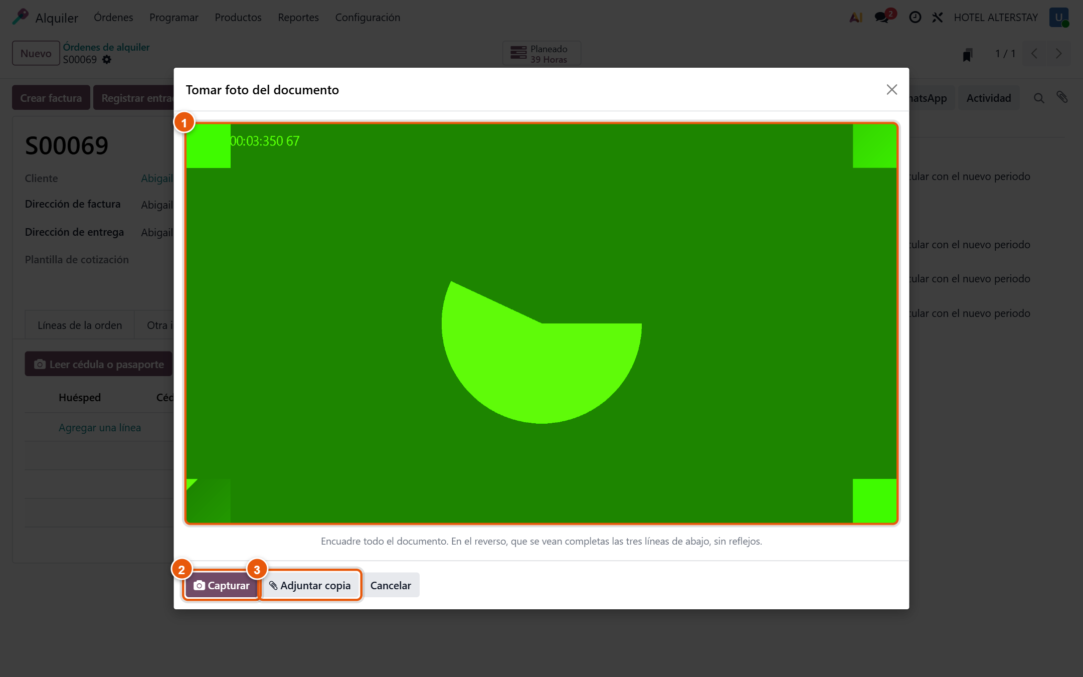Click the chatter search magnifier icon
This screenshot has height=677, width=1083.
tap(1039, 98)
